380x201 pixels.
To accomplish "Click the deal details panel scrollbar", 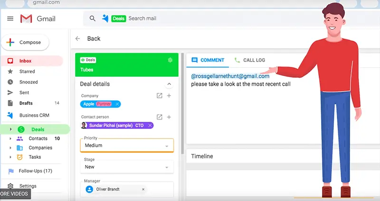I will pos(182,104).
